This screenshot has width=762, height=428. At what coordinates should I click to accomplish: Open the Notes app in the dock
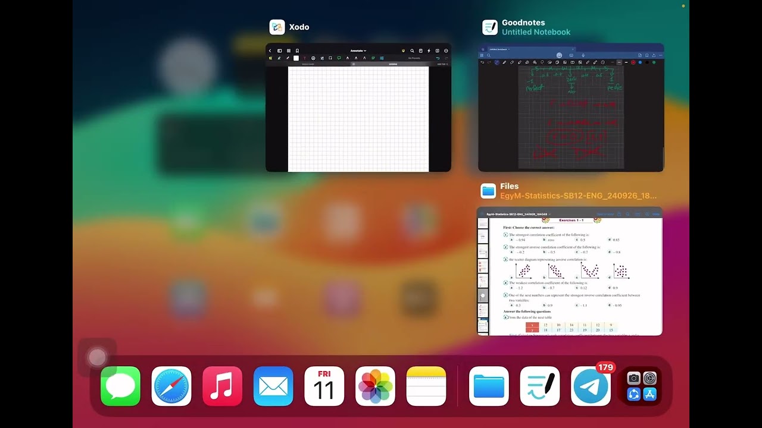click(426, 386)
